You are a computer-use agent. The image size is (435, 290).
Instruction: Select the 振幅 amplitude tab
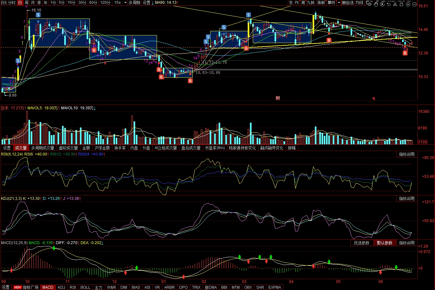coord(291,148)
